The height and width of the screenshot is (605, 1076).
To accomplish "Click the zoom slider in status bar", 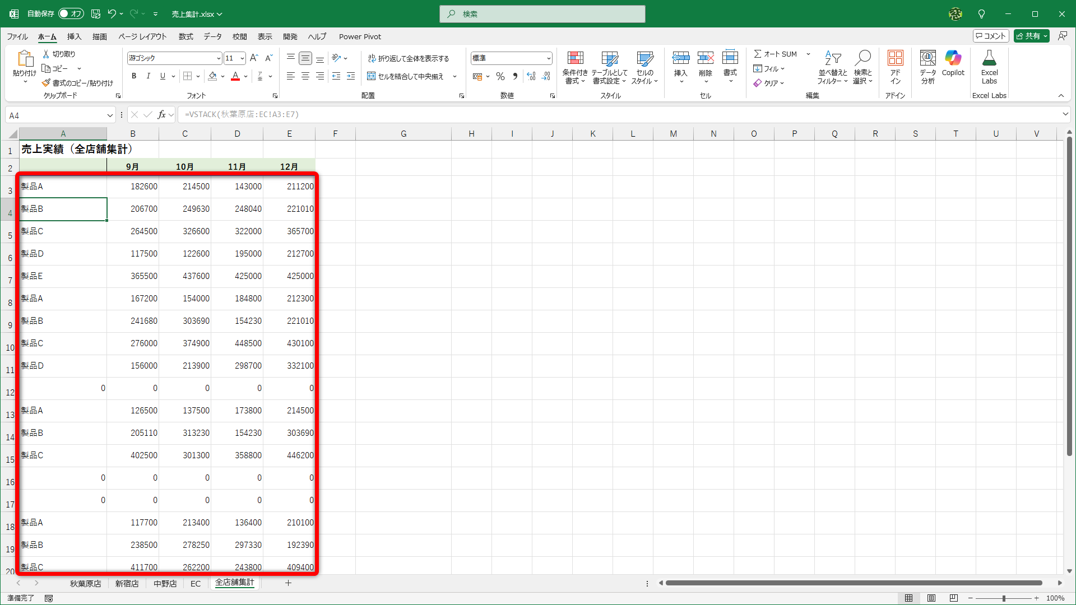I will coord(1003,598).
